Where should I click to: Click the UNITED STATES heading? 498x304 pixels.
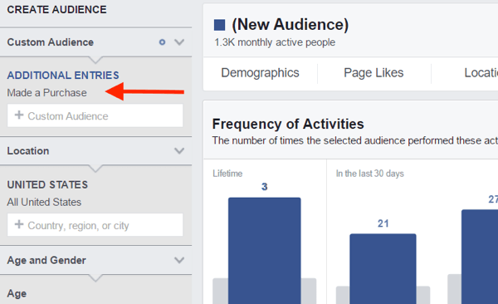coord(47,184)
